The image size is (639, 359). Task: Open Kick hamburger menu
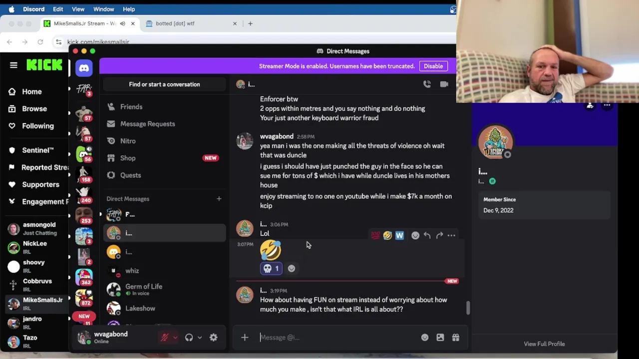coord(13,65)
